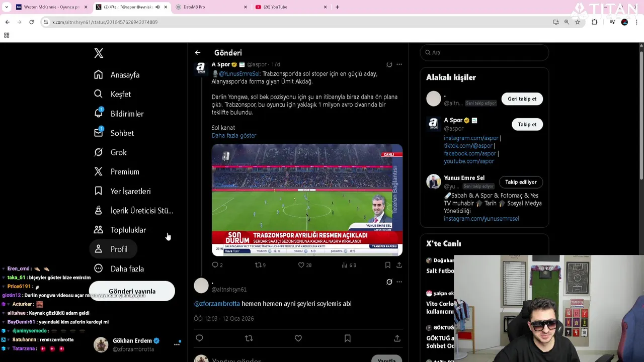Retweet icon under @altnshsyn61 post
Image resolution: width=644 pixels, height=362 pixels.
pyautogui.click(x=249, y=338)
